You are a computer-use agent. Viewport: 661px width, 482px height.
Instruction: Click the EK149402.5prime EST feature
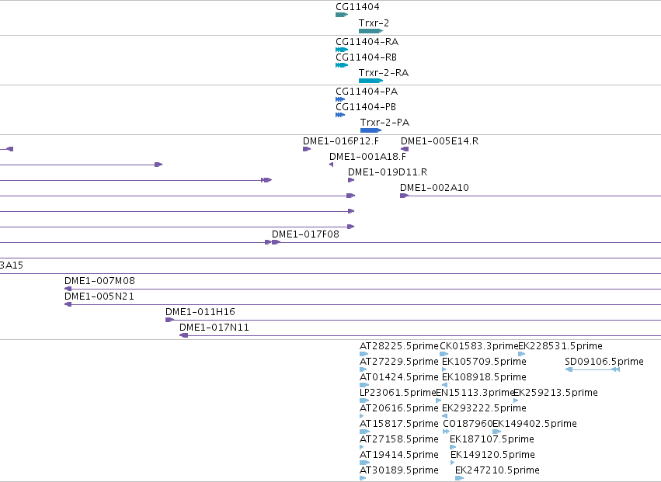496,432
